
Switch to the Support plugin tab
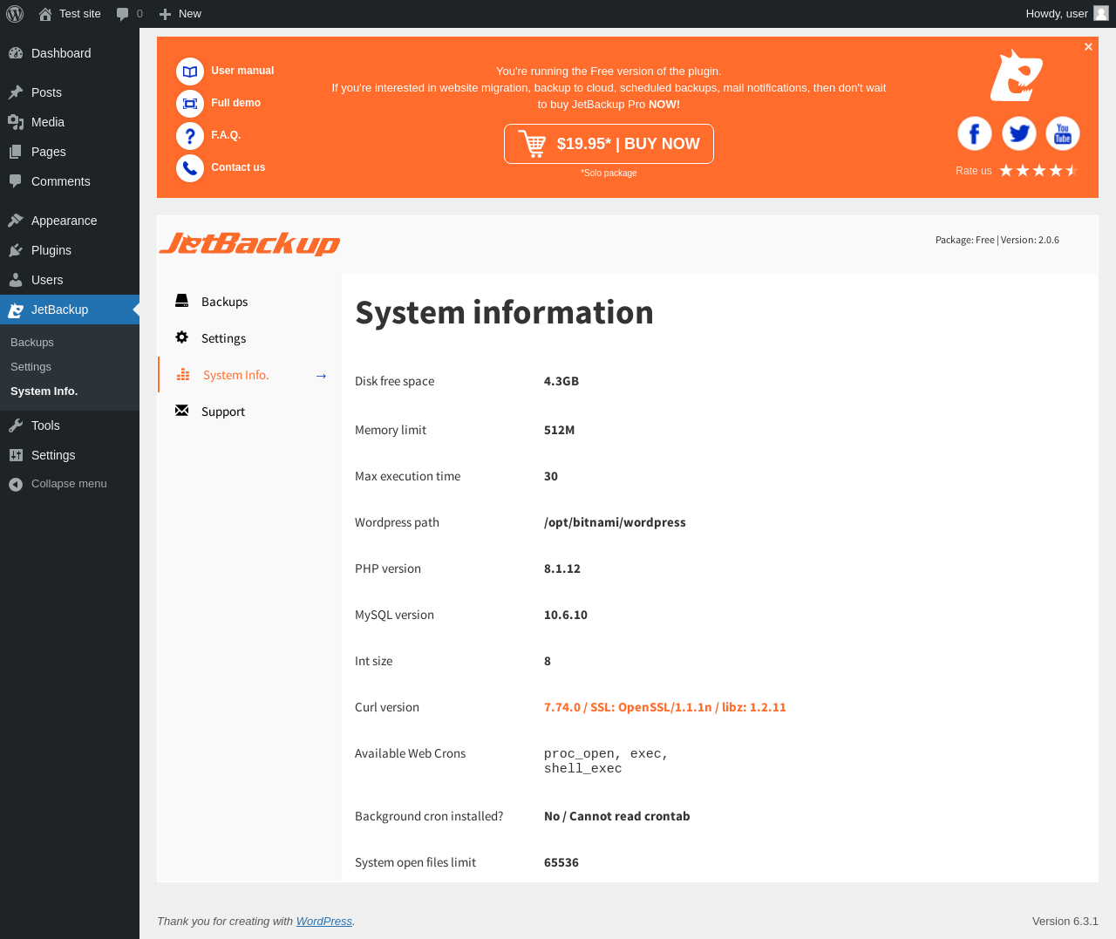tap(249, 412)
